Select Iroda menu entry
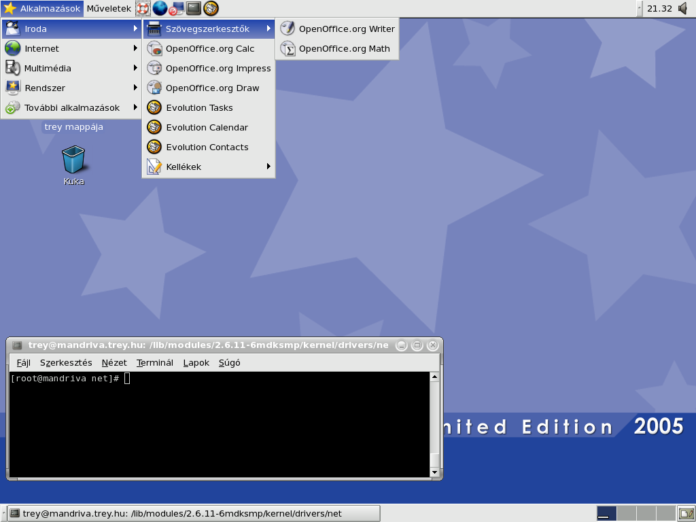The image size is (696, 522). (71, 29)
